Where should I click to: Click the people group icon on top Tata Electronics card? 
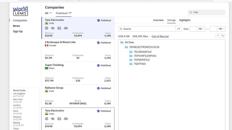[x=66, y=28]
